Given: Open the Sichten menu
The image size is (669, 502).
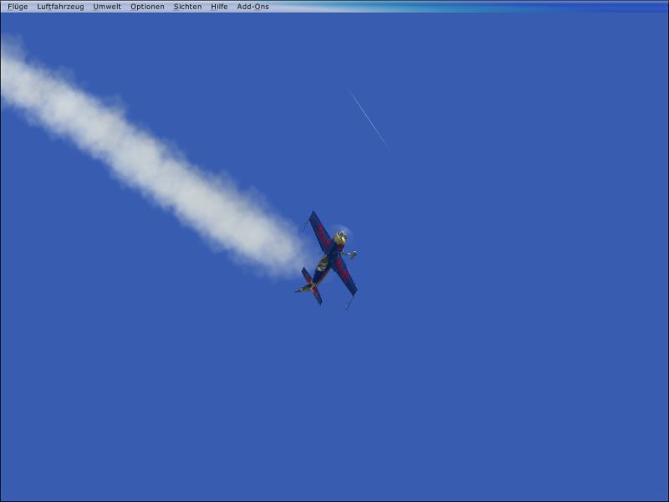Looking at the screenshot, I should [x=187, y=7].
